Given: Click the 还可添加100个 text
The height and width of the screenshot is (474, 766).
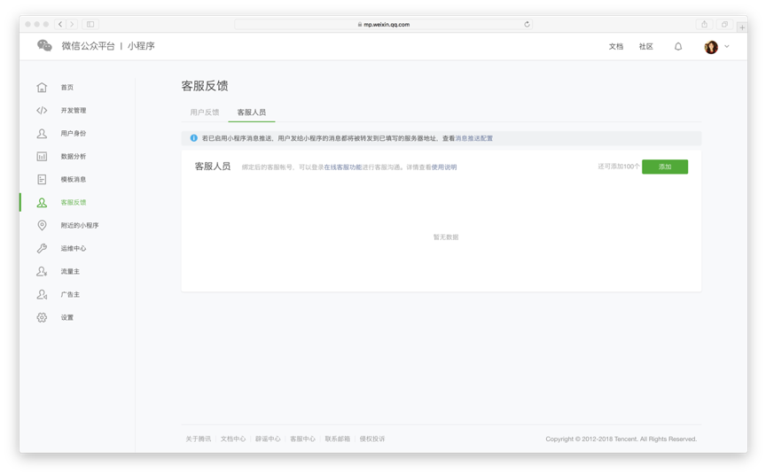Looking at the screenshot, I should tap(619, 167).
